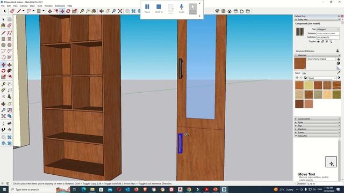Image resolution: width=344 pixels, height=193 pixels.
Task: Switch to the Edit tab in Materials
Action: pos(304,73)
